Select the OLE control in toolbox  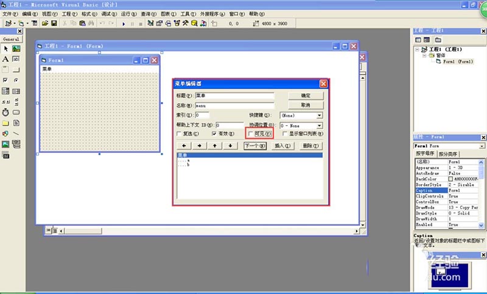[5, 155]
